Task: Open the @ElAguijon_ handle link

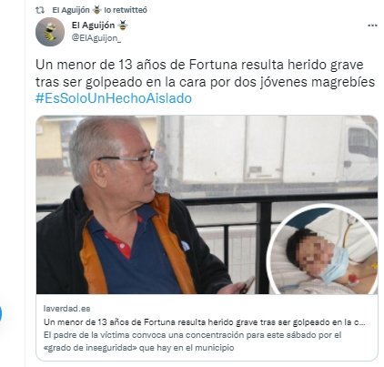Action: point(96,38)
